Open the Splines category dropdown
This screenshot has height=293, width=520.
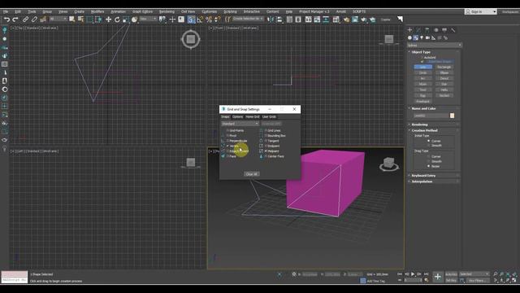434,46
